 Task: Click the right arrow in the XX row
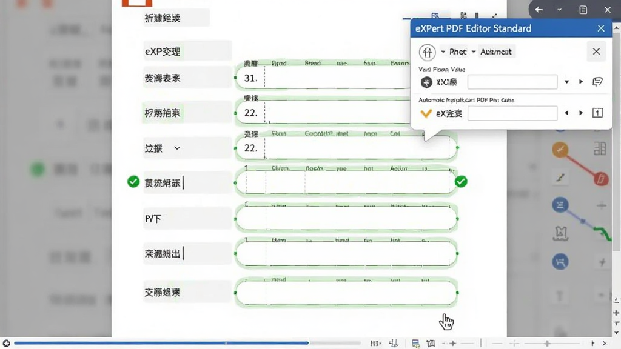pos(581,82)
